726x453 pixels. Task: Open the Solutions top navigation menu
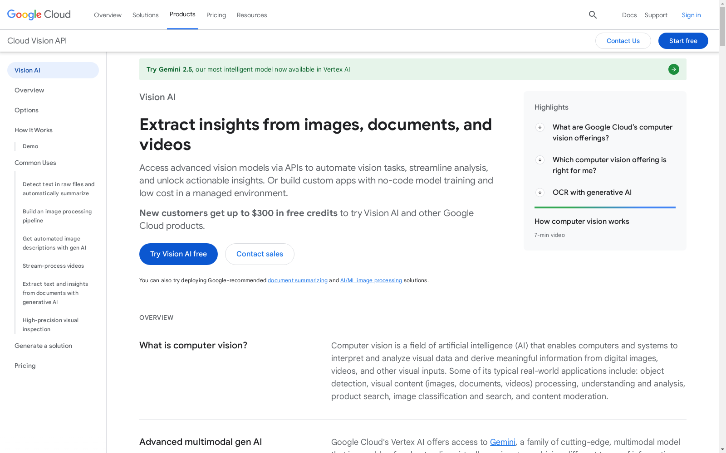tap(146, 15)
